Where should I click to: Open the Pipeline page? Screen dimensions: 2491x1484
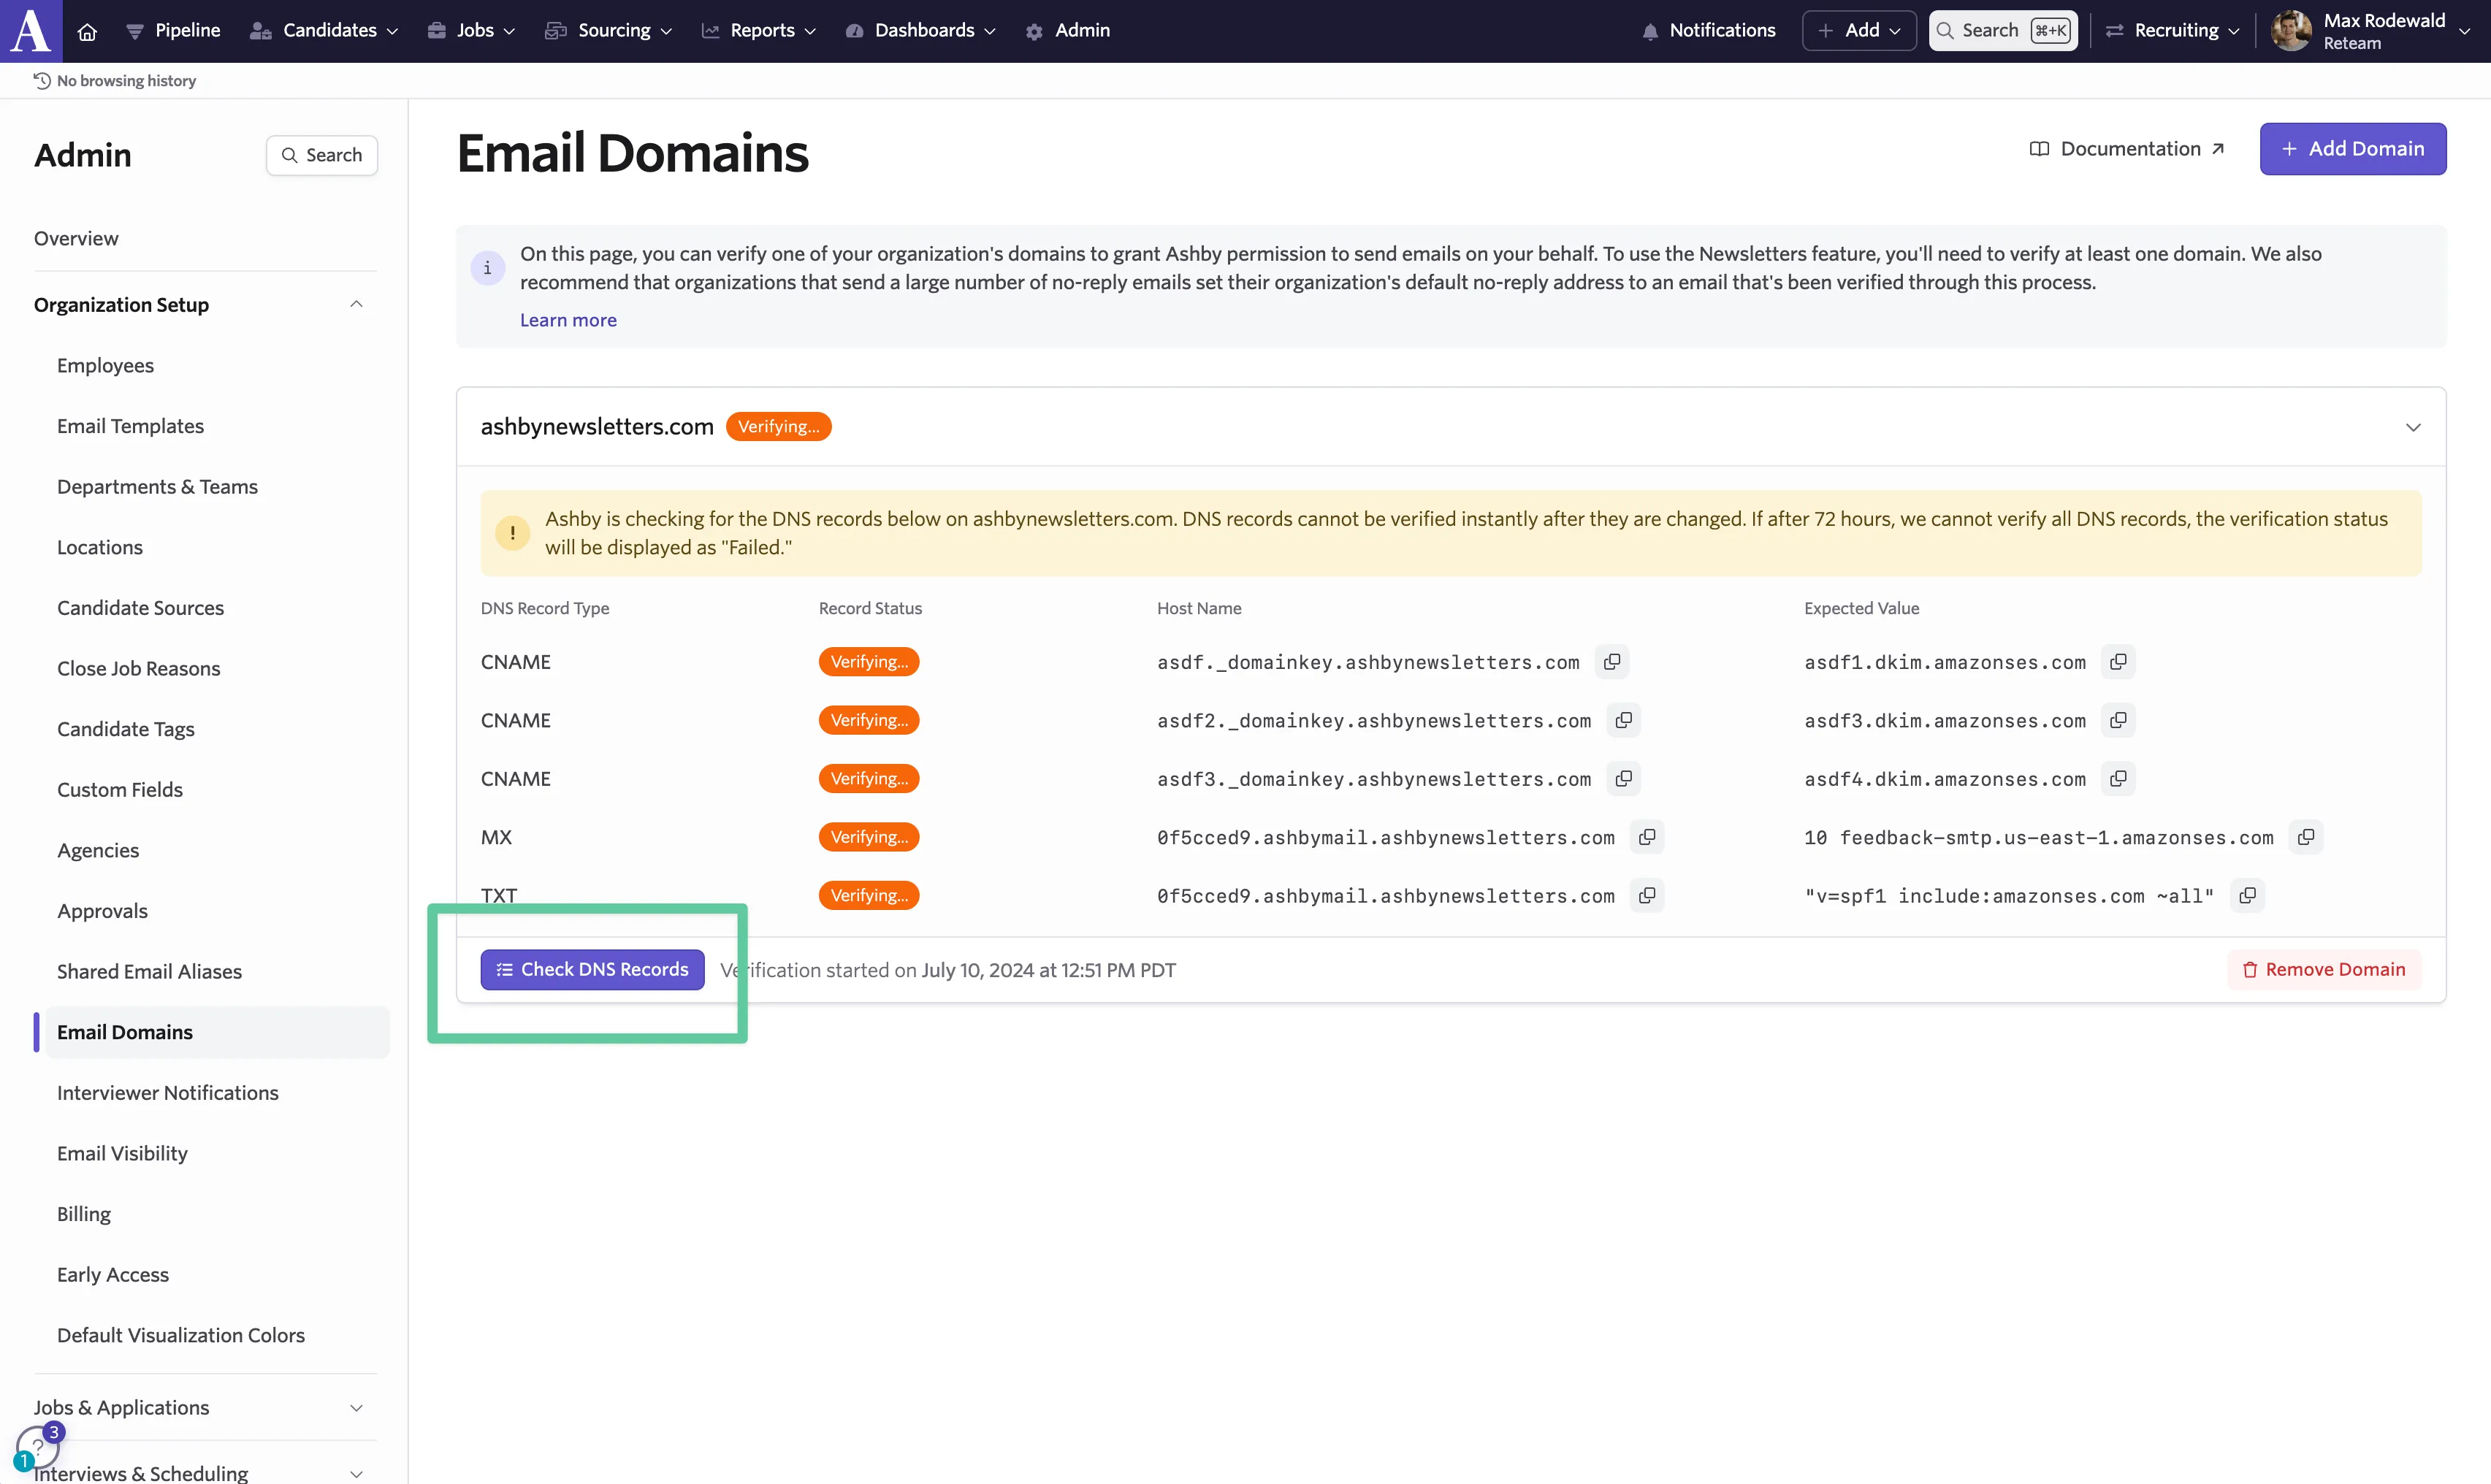(173, 31)
